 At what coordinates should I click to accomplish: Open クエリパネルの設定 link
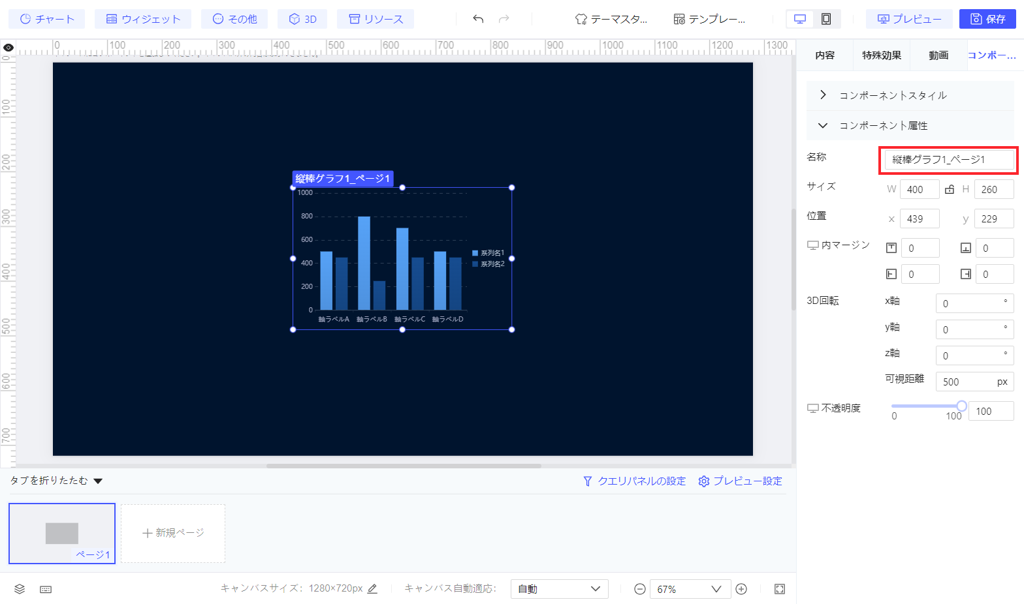tap(634, 481)
